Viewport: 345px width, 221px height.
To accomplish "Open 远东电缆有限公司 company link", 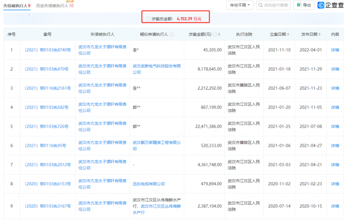I will click(149, 184).
